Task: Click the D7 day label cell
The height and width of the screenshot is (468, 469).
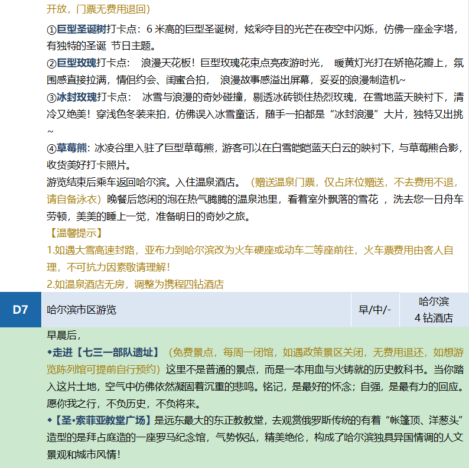Action: coord(21,310)
